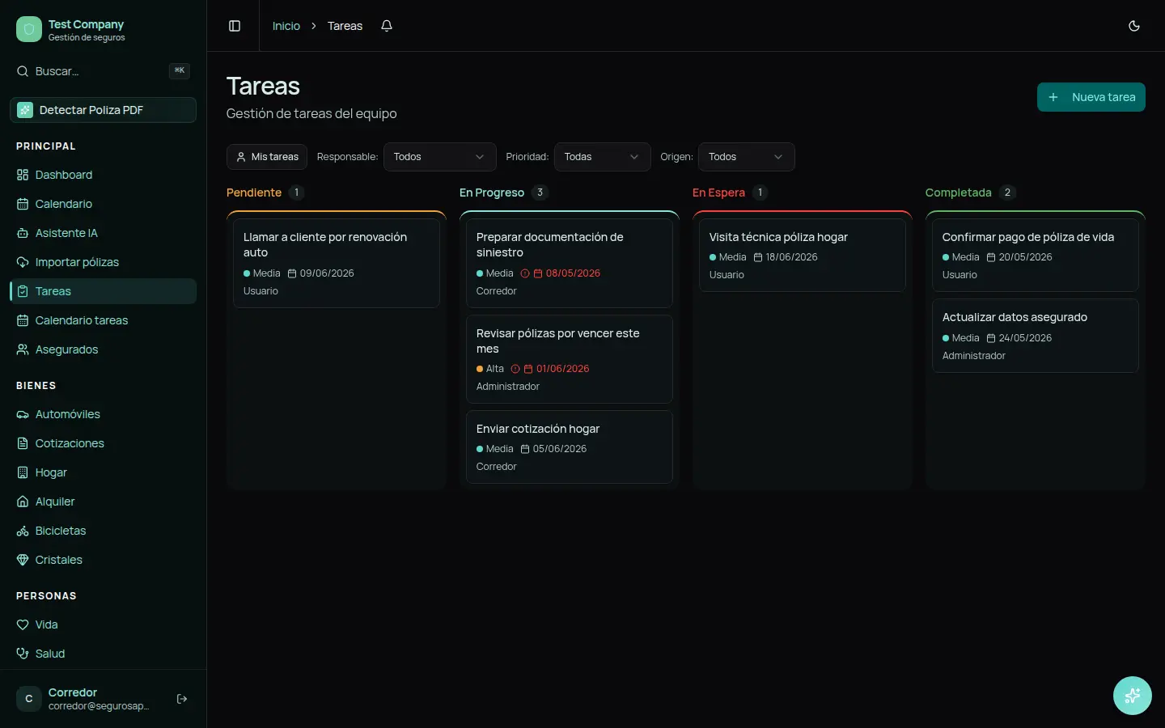Click Detectar Poliza PDF button
1165x728 pixels.
103,110
